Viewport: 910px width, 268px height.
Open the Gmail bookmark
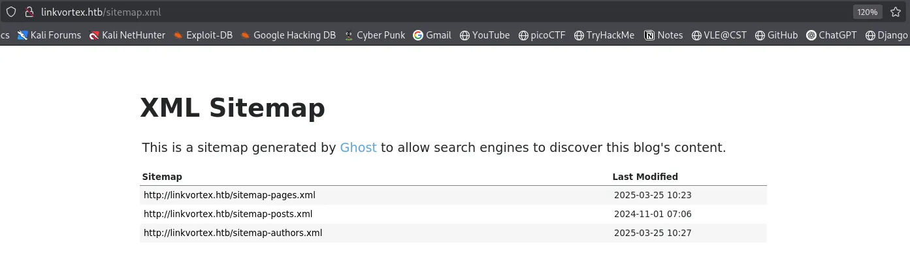[432, 35]
